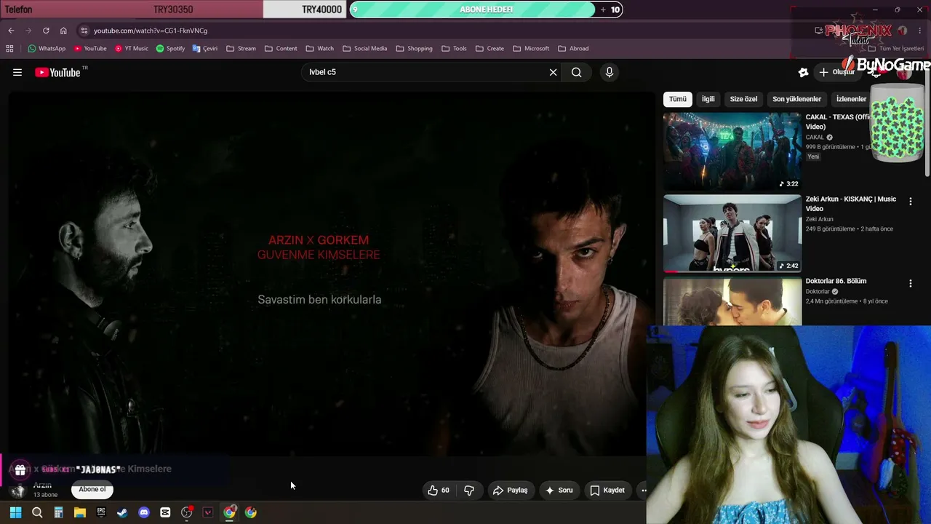
Task: Expand the Content bookmark folder
Action: coord(281,49)
